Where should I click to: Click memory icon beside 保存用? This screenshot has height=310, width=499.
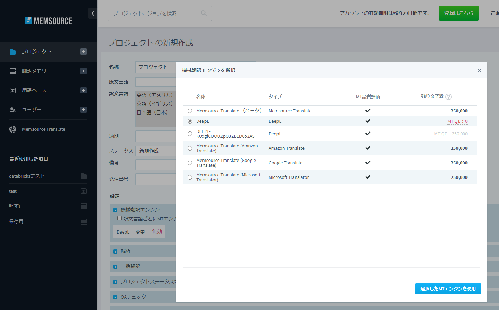(x=83, y=221)
